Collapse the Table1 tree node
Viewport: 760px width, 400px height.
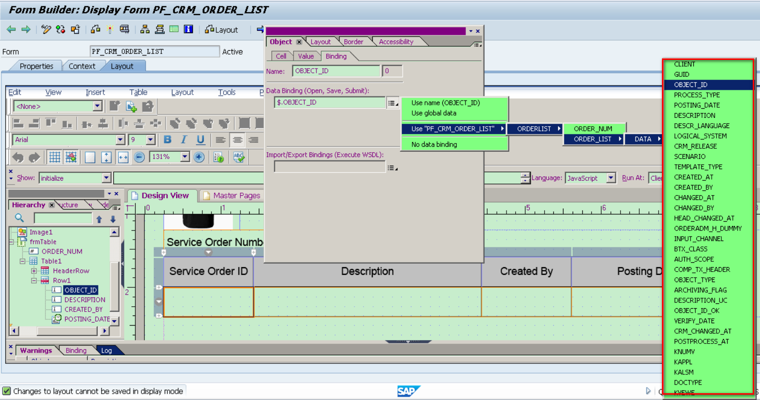(22, 261)
